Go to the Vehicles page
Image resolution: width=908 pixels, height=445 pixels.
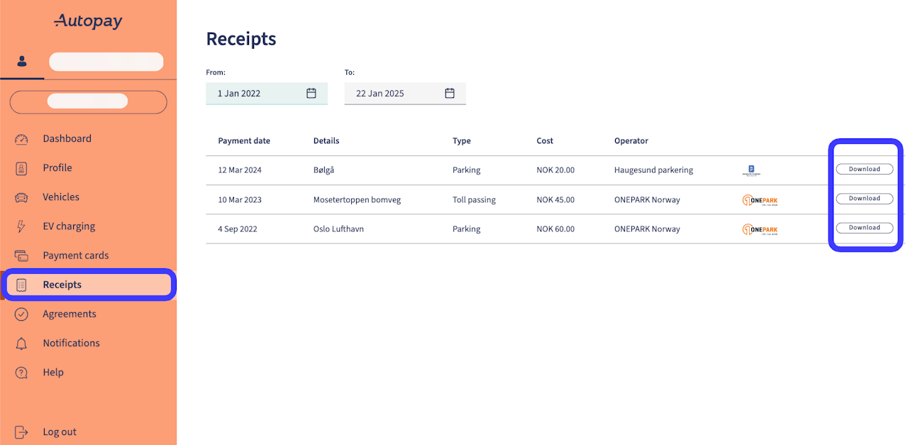point(61,197)
